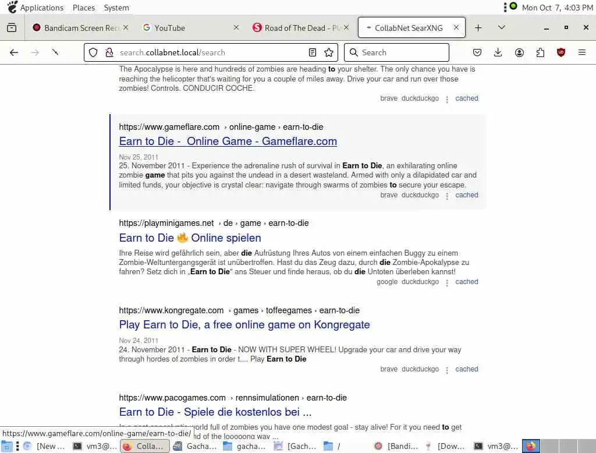Click the green status indicator in the top panel
This screenshot has width=596, height=453.
(x=513, y=6)
